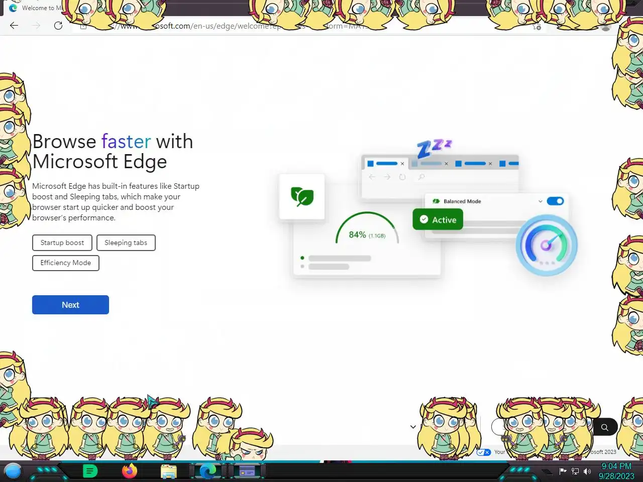
Task: Select the Startup boost option
Action: click(x=62, y=243)
